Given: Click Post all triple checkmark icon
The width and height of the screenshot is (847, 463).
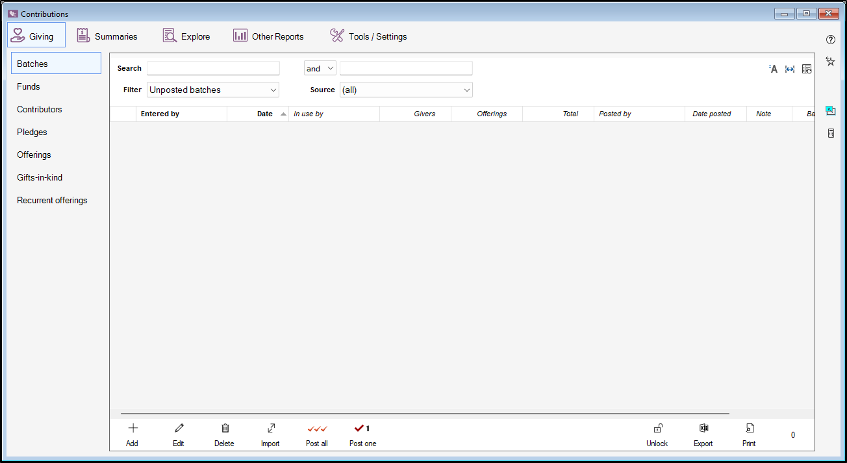Looking at the screenshot, I should click(x=317, y=429).
